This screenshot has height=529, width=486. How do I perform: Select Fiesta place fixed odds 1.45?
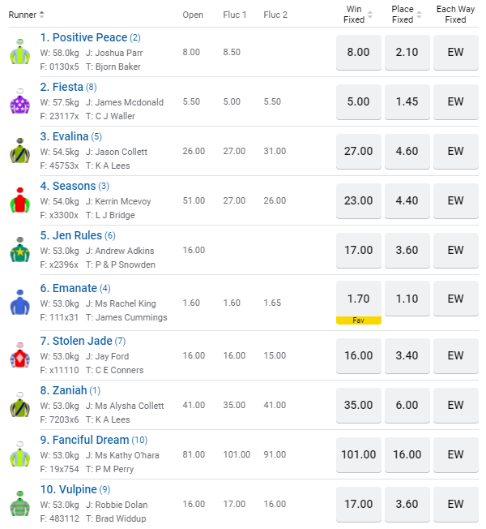(407, 101)
